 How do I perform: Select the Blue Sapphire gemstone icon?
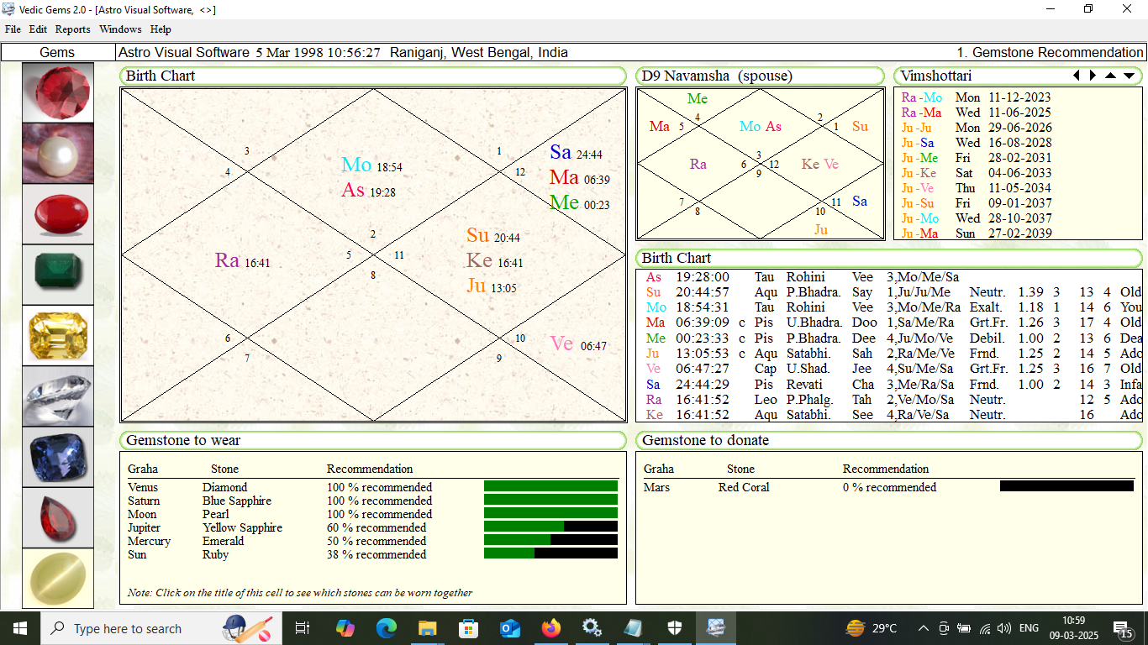[58, 457]
